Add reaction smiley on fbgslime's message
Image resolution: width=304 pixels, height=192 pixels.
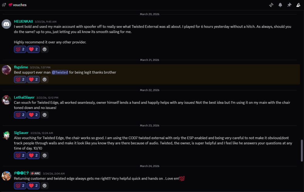(x=45, y=80)
